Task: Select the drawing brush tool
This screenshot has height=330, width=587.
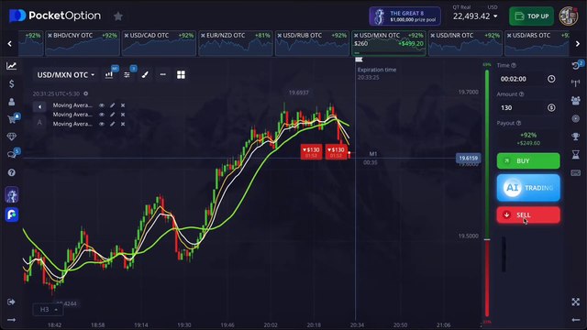Action: pos(145,74)
